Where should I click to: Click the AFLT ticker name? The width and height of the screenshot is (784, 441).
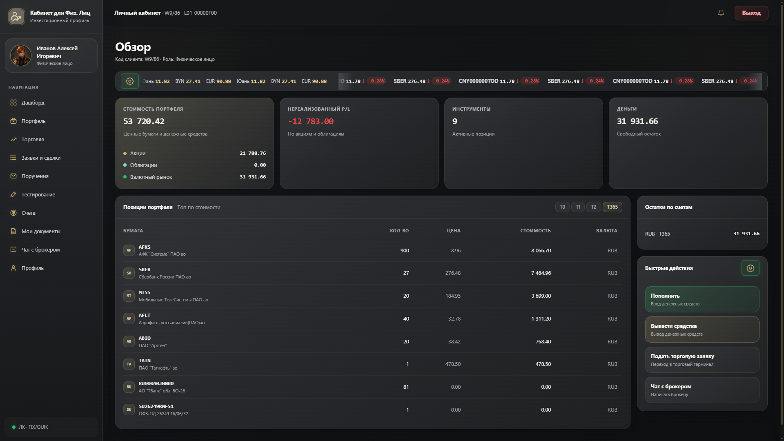pyautogui.click(x=145, y=315)
